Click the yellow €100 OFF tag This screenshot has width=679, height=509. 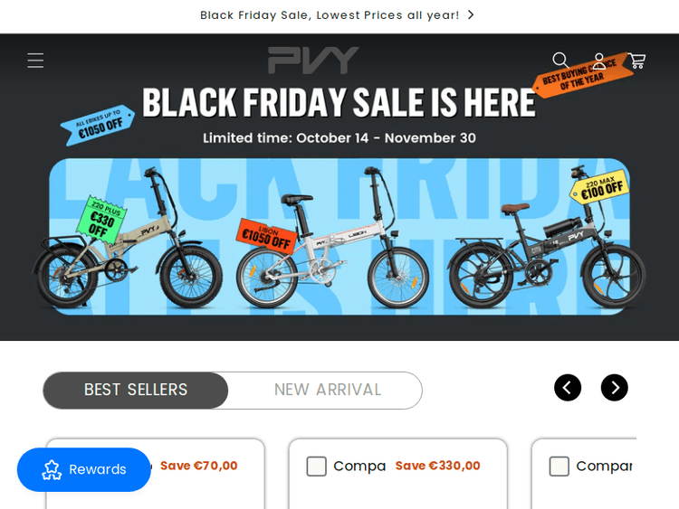(x=599, y=186)
